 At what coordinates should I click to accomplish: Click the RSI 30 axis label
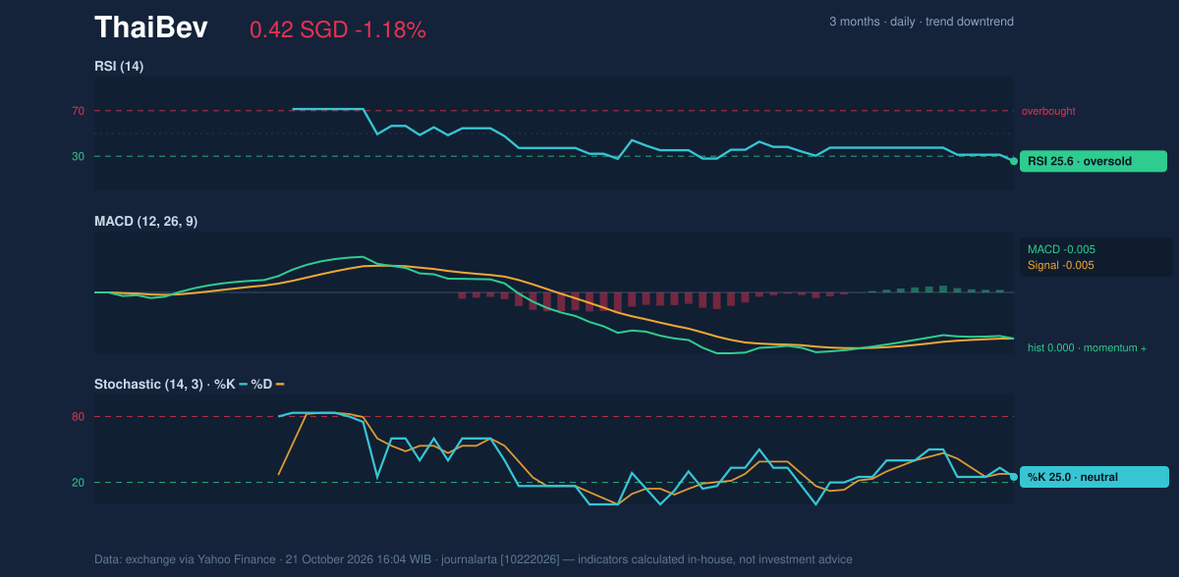[78, 156]
